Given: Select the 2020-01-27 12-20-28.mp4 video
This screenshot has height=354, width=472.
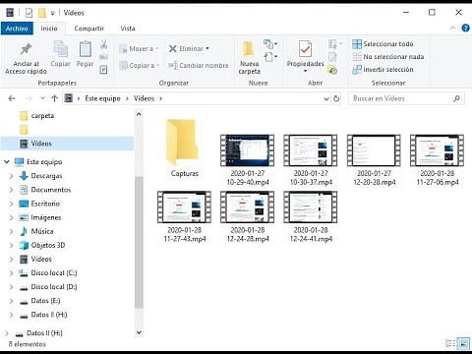Looking at the screenshot, I should coord(374,160).
